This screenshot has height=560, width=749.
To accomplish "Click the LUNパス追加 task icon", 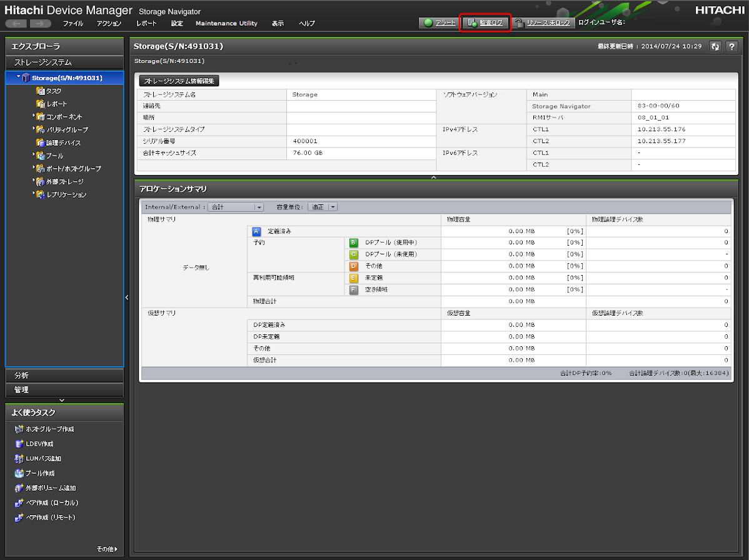I will tap(19, 459).
